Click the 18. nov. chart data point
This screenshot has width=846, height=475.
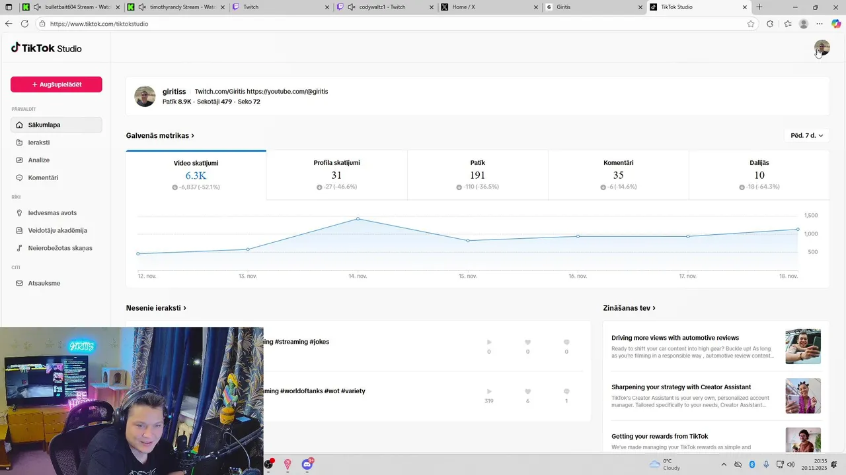point(798,230)
